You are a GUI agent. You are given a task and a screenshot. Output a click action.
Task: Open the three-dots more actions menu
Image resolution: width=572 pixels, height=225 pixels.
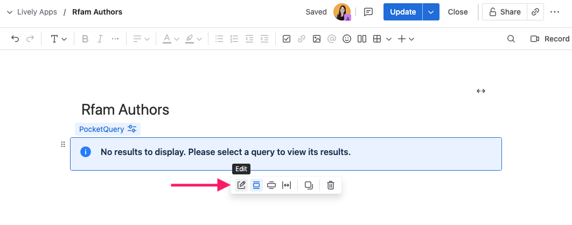(555, 12)
